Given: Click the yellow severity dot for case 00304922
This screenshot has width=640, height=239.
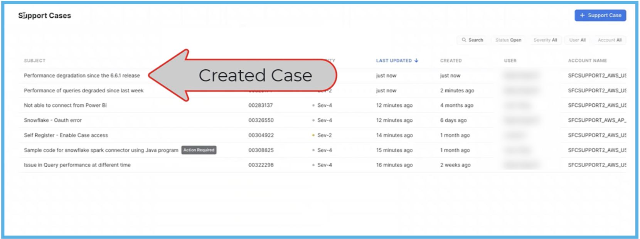Looking at the screenshot, I should tap(313, 135).
